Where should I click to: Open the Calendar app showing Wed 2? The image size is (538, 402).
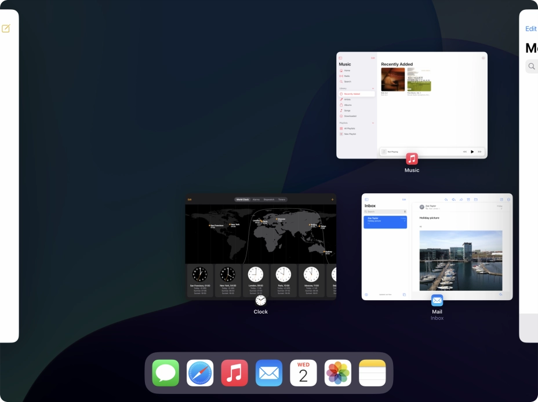tap(303, 372)
